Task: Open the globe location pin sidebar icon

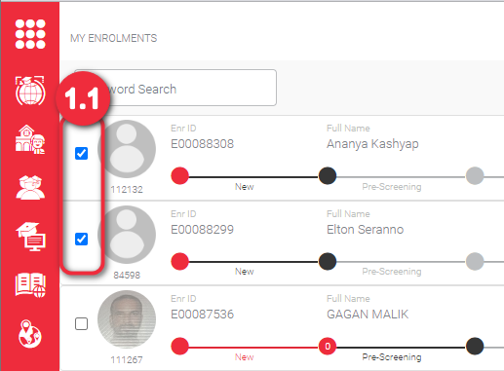Action: coord(29,334)
